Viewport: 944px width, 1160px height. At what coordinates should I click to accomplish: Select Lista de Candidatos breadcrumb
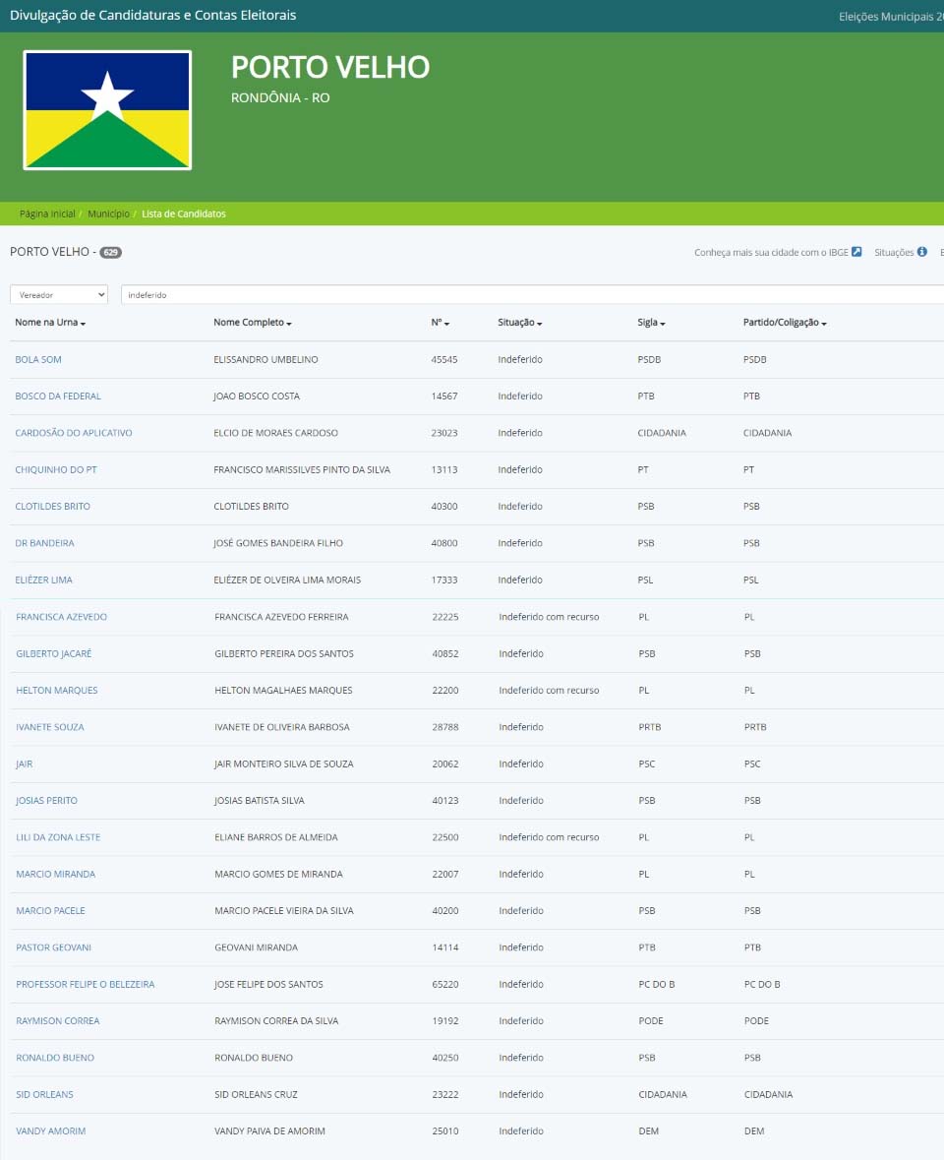pyautogui.click(x=184, y=214)
